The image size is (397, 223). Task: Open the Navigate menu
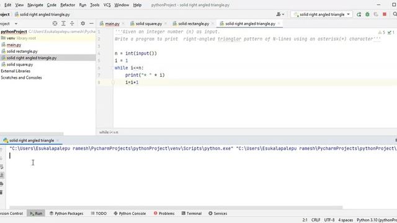(x=35, y=5)
